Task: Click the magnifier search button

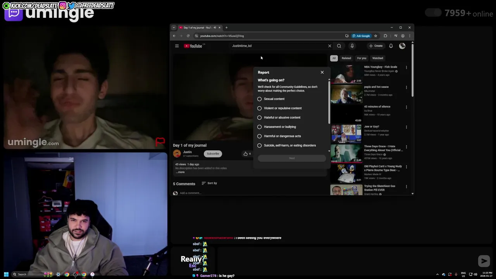Action: 339,46
